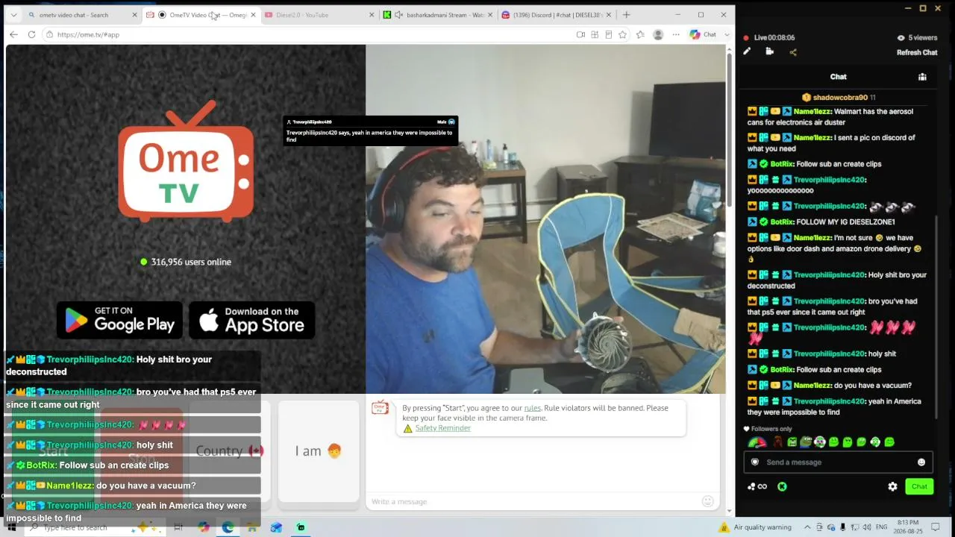Screen dimensions: 955x537
Task: Click the Refresh Chat button
Action: pyautogui.click(x=917, y=52)
